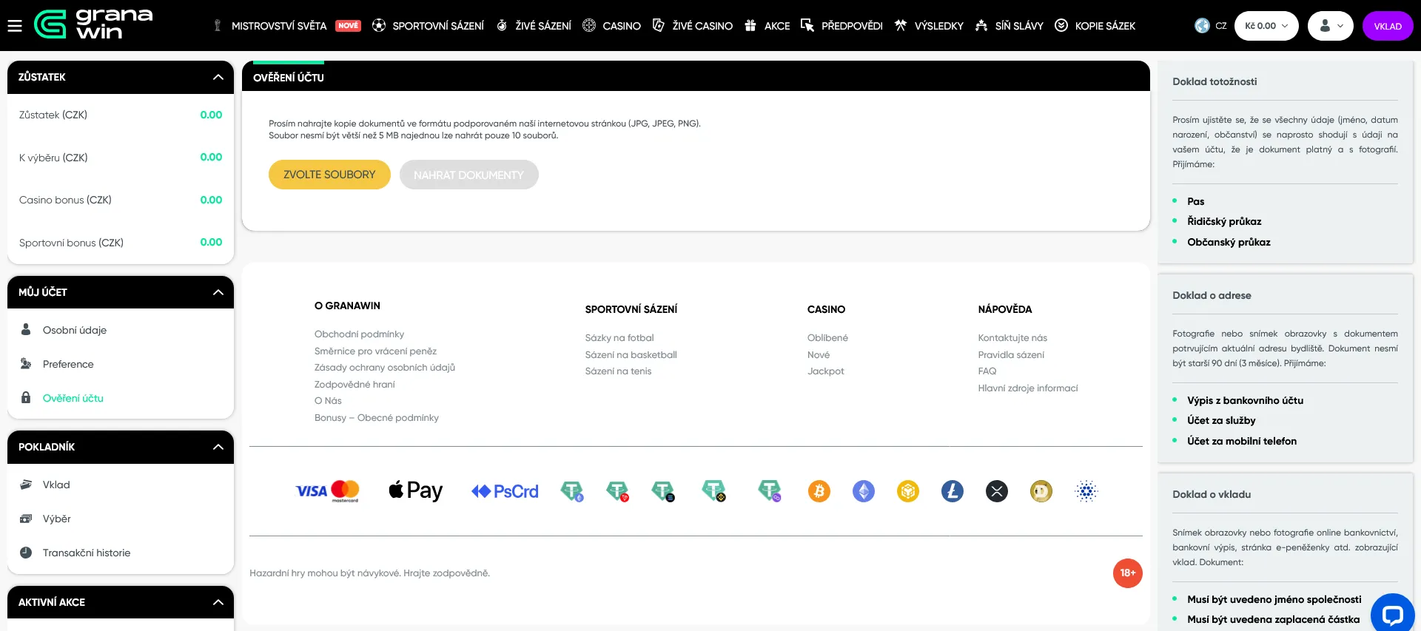Click the Dogecoin payment icon
This screenshot has width=1421, height=631.
(1041, 491)
